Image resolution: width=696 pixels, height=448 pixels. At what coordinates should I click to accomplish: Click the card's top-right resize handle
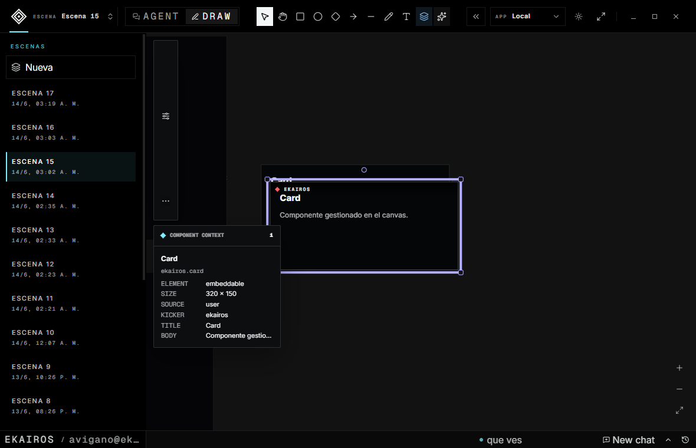coord(461,179)
